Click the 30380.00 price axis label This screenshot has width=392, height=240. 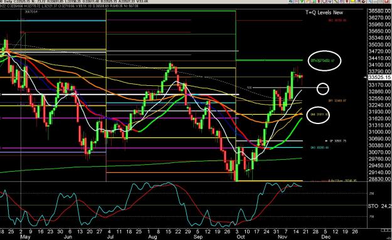(x=379, y=145)
